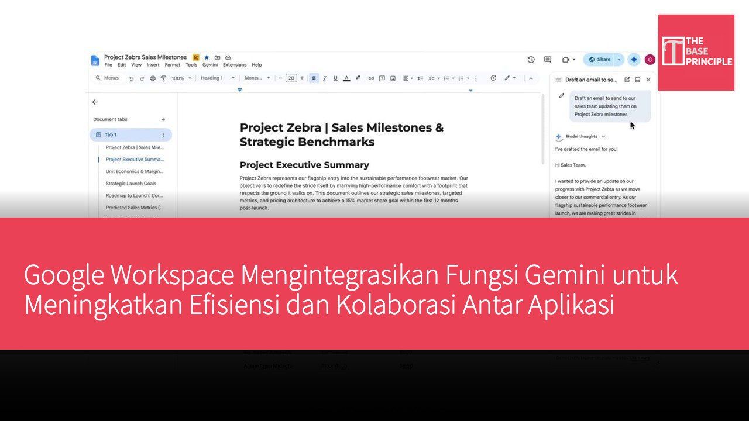Open Gemini panel hamburger menu
This screenshot has width=749, height=421.
(558, 80)
